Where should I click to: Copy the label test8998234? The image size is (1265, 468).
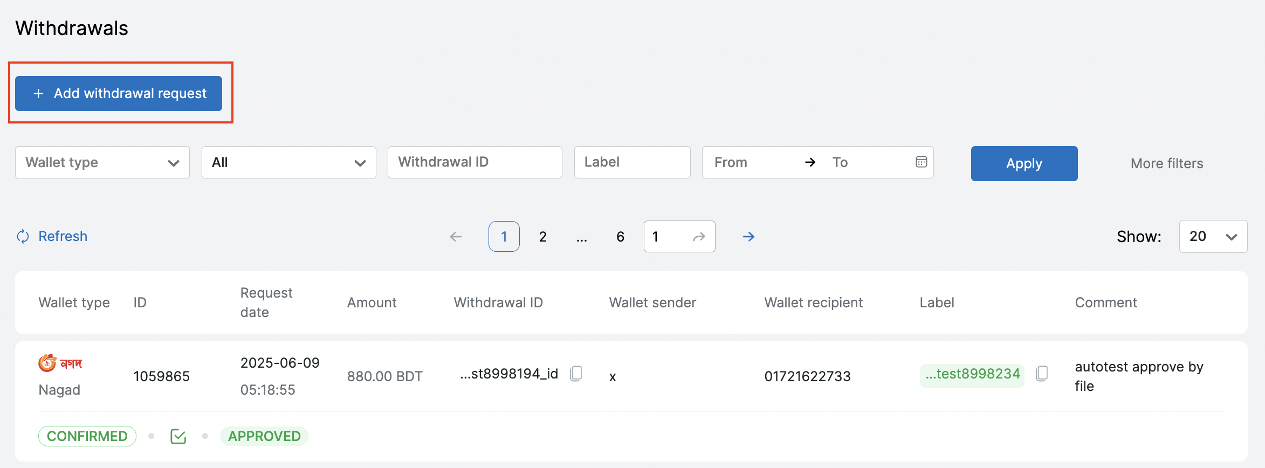pos(1042,373)
